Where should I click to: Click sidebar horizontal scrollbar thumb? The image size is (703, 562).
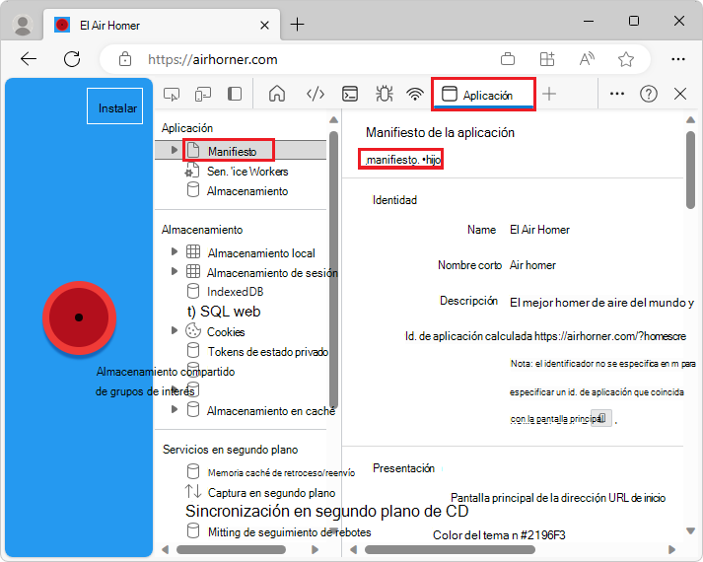pos(231,549)
